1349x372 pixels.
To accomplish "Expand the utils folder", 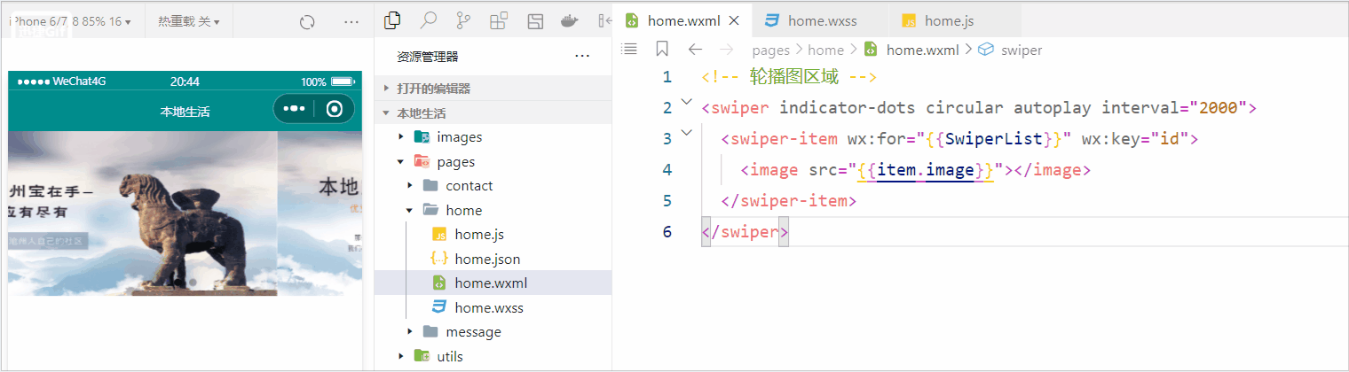I will (401, 356).
